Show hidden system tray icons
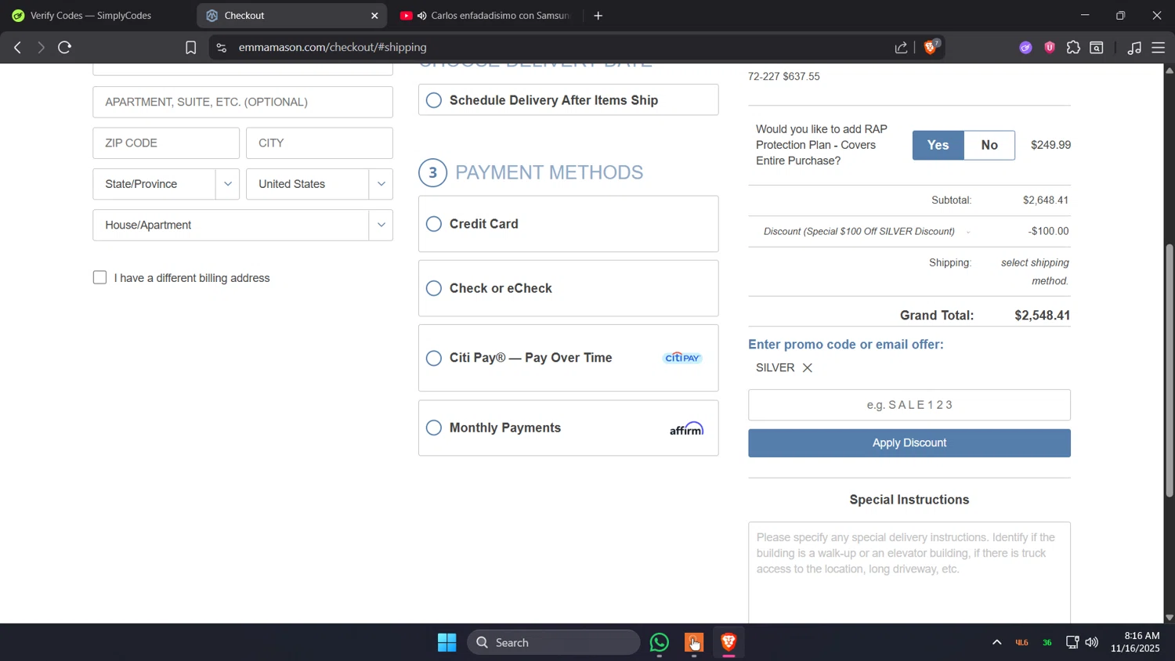 coord(996,643)
